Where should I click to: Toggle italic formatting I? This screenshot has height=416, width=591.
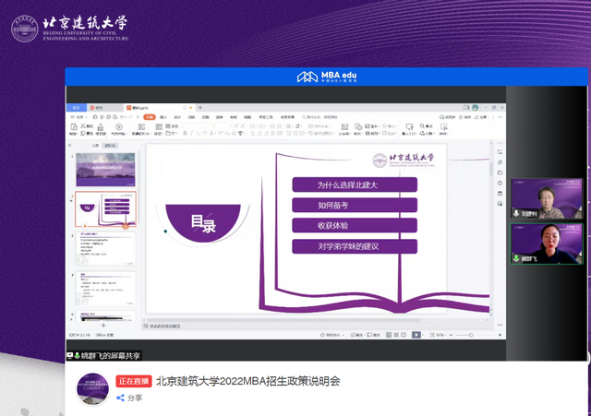[191, 133]
